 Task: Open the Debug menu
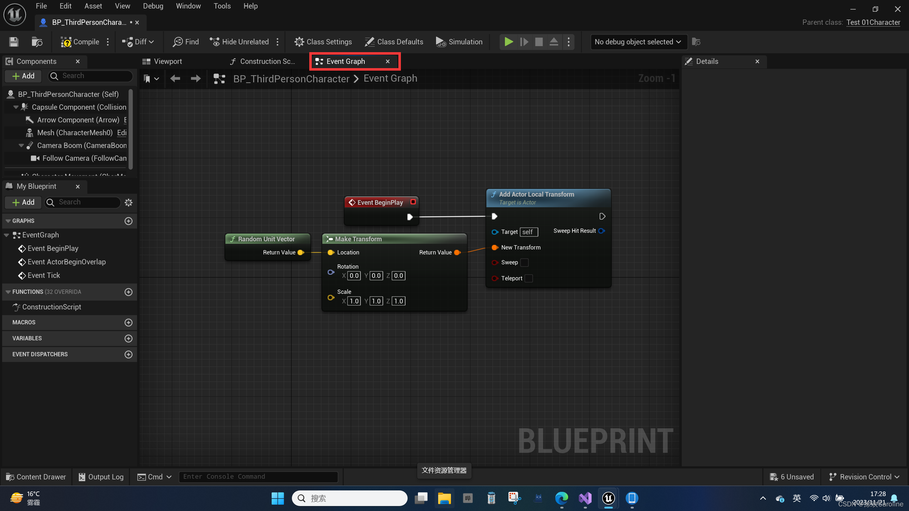(x=153, y=6)
